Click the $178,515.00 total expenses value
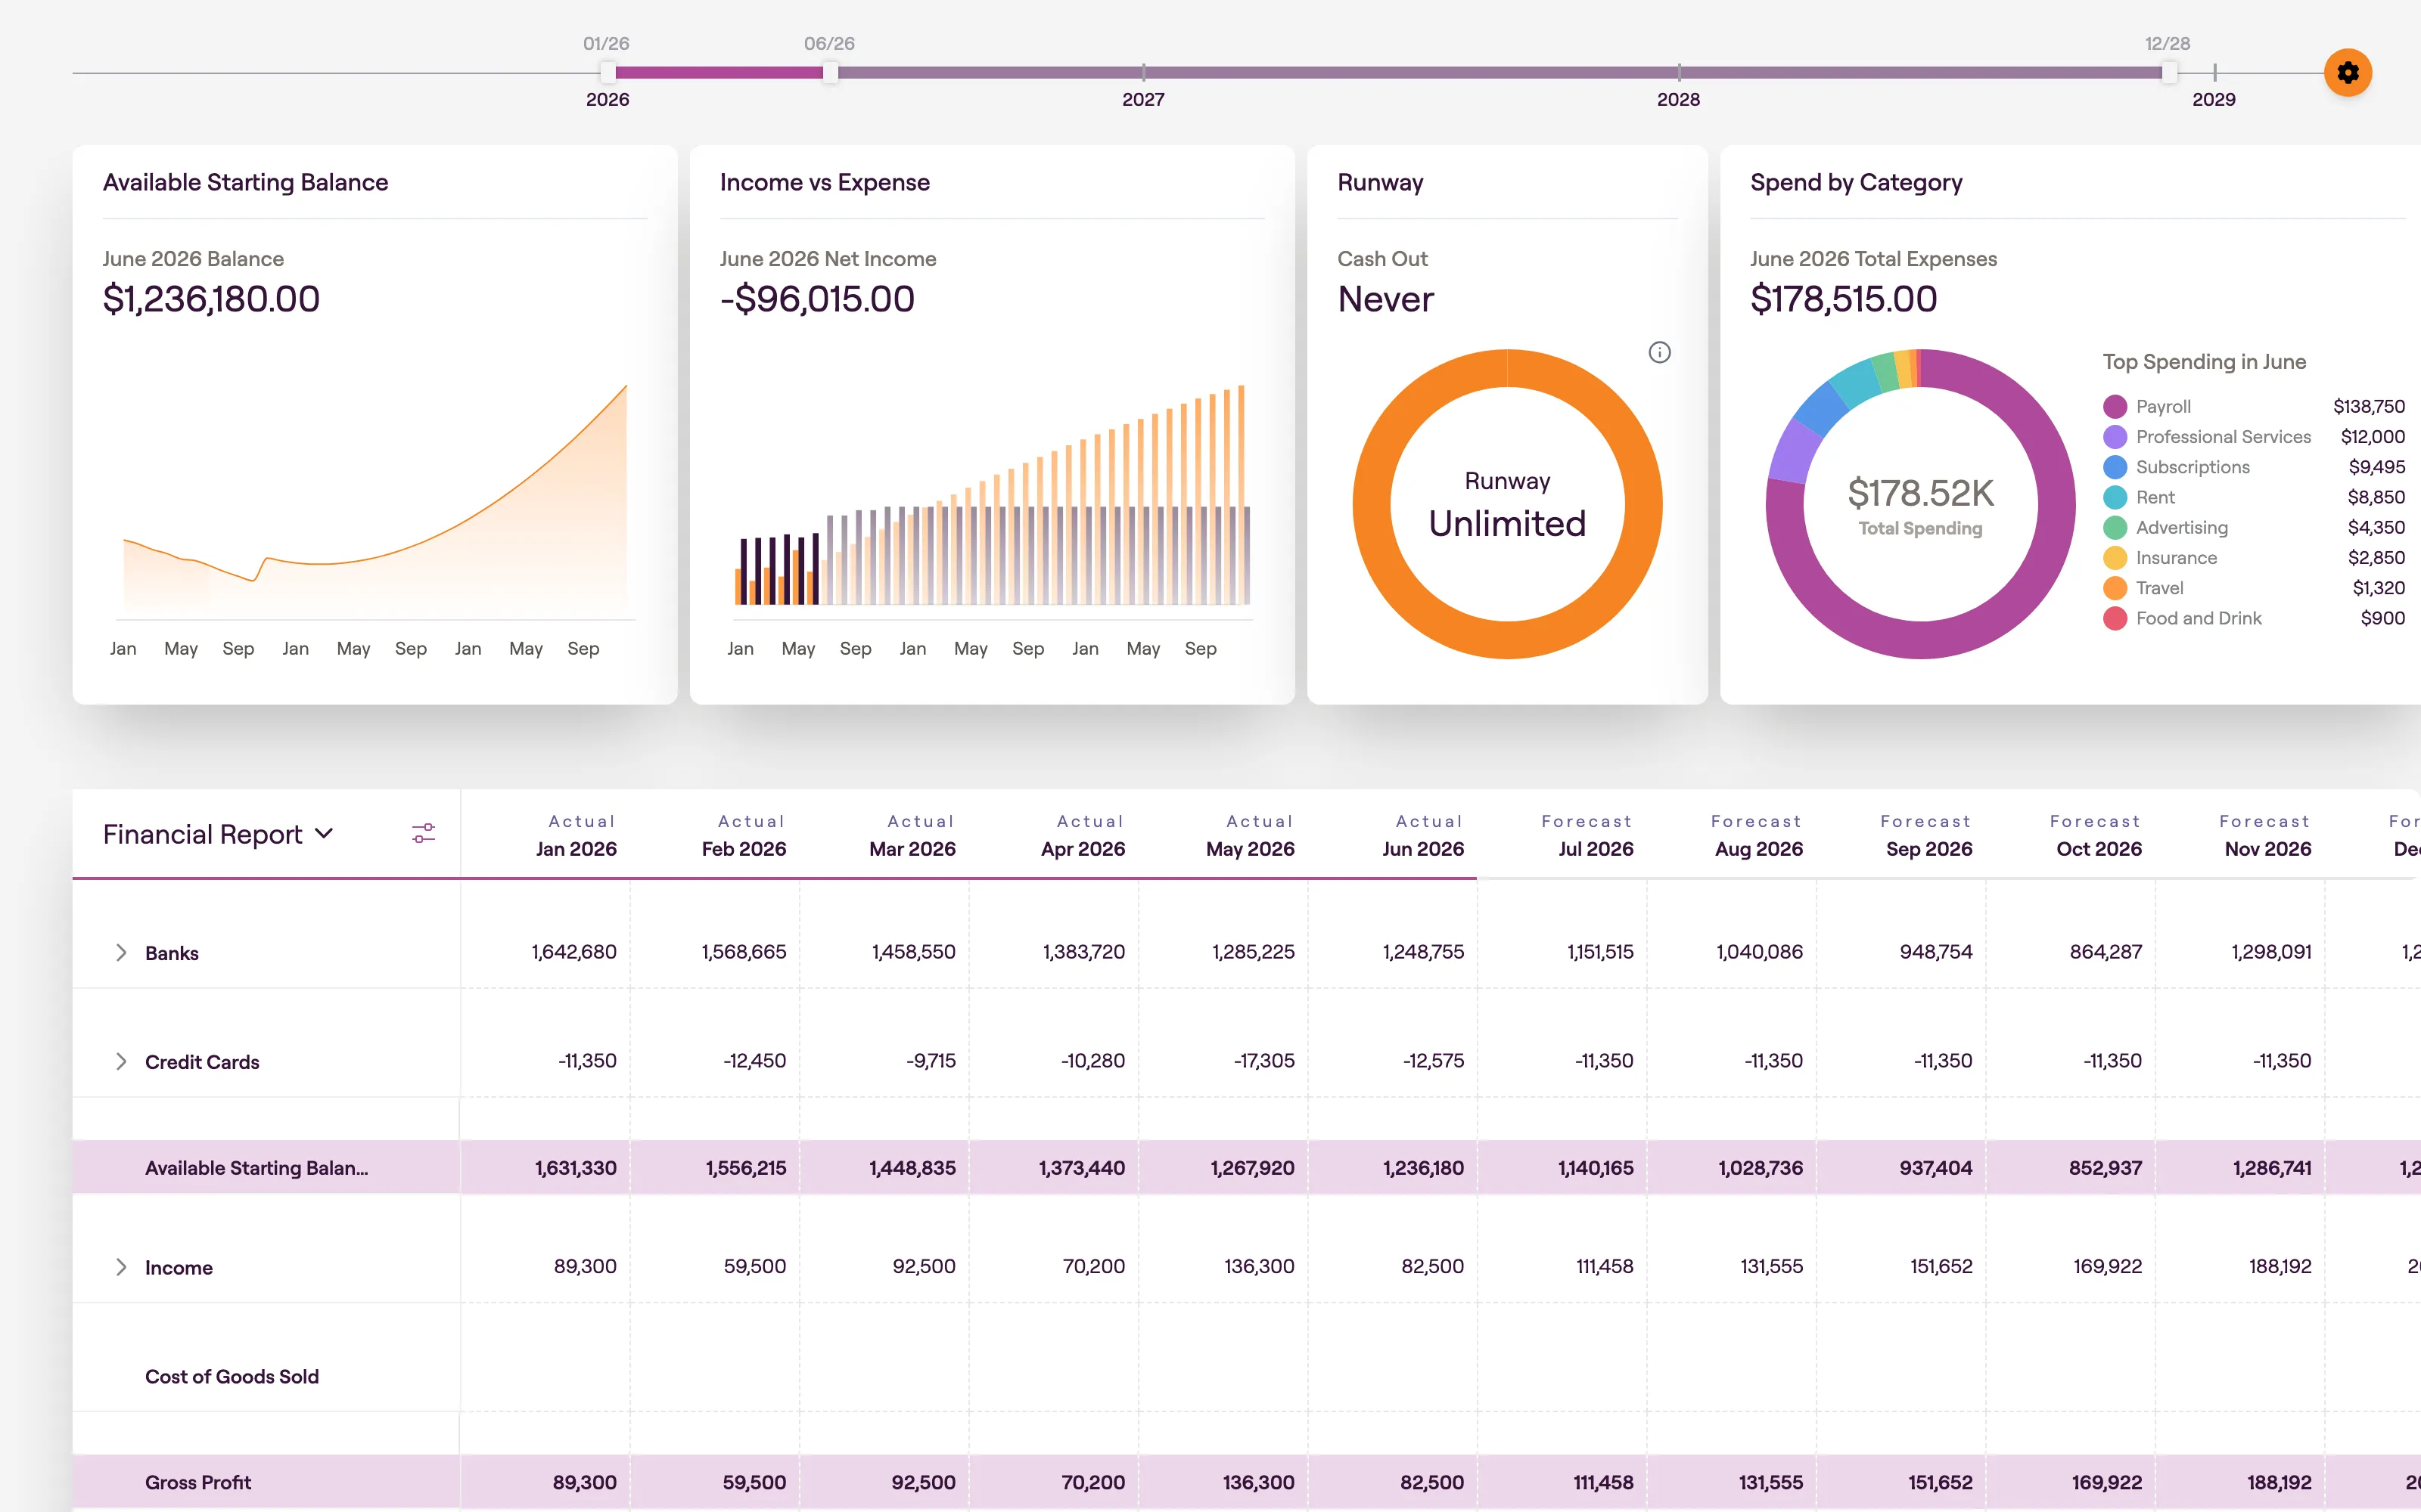2421x1512 pixels. tap(1844, 299)
